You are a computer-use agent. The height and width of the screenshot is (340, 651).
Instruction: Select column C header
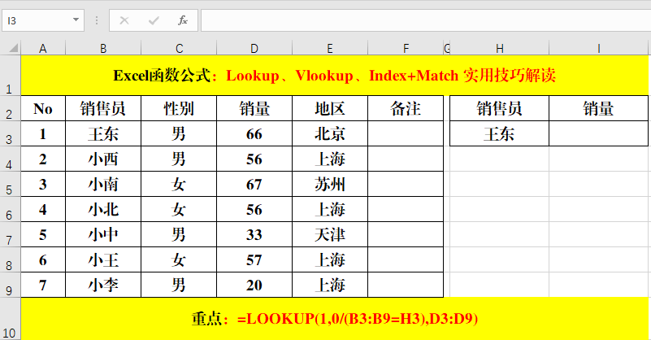(179, 48)
